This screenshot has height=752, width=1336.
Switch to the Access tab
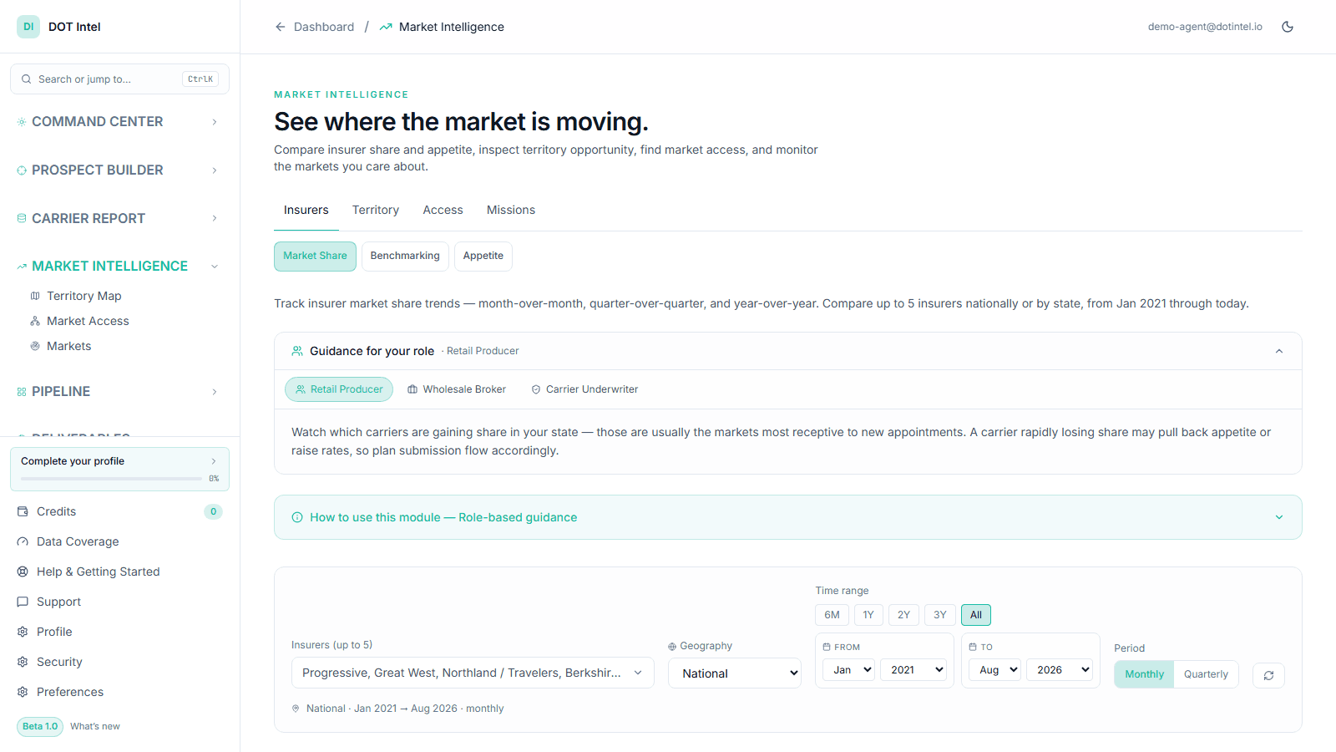pos(443,210)
